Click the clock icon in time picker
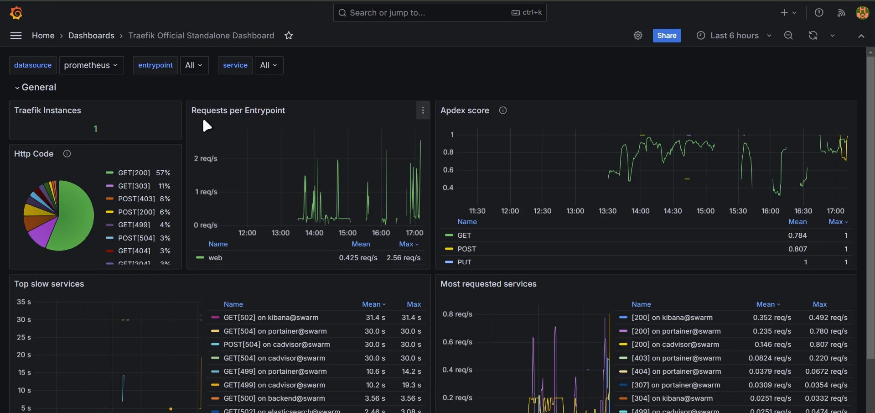This screenshot has width=875, height=413. tap(701, 36)
